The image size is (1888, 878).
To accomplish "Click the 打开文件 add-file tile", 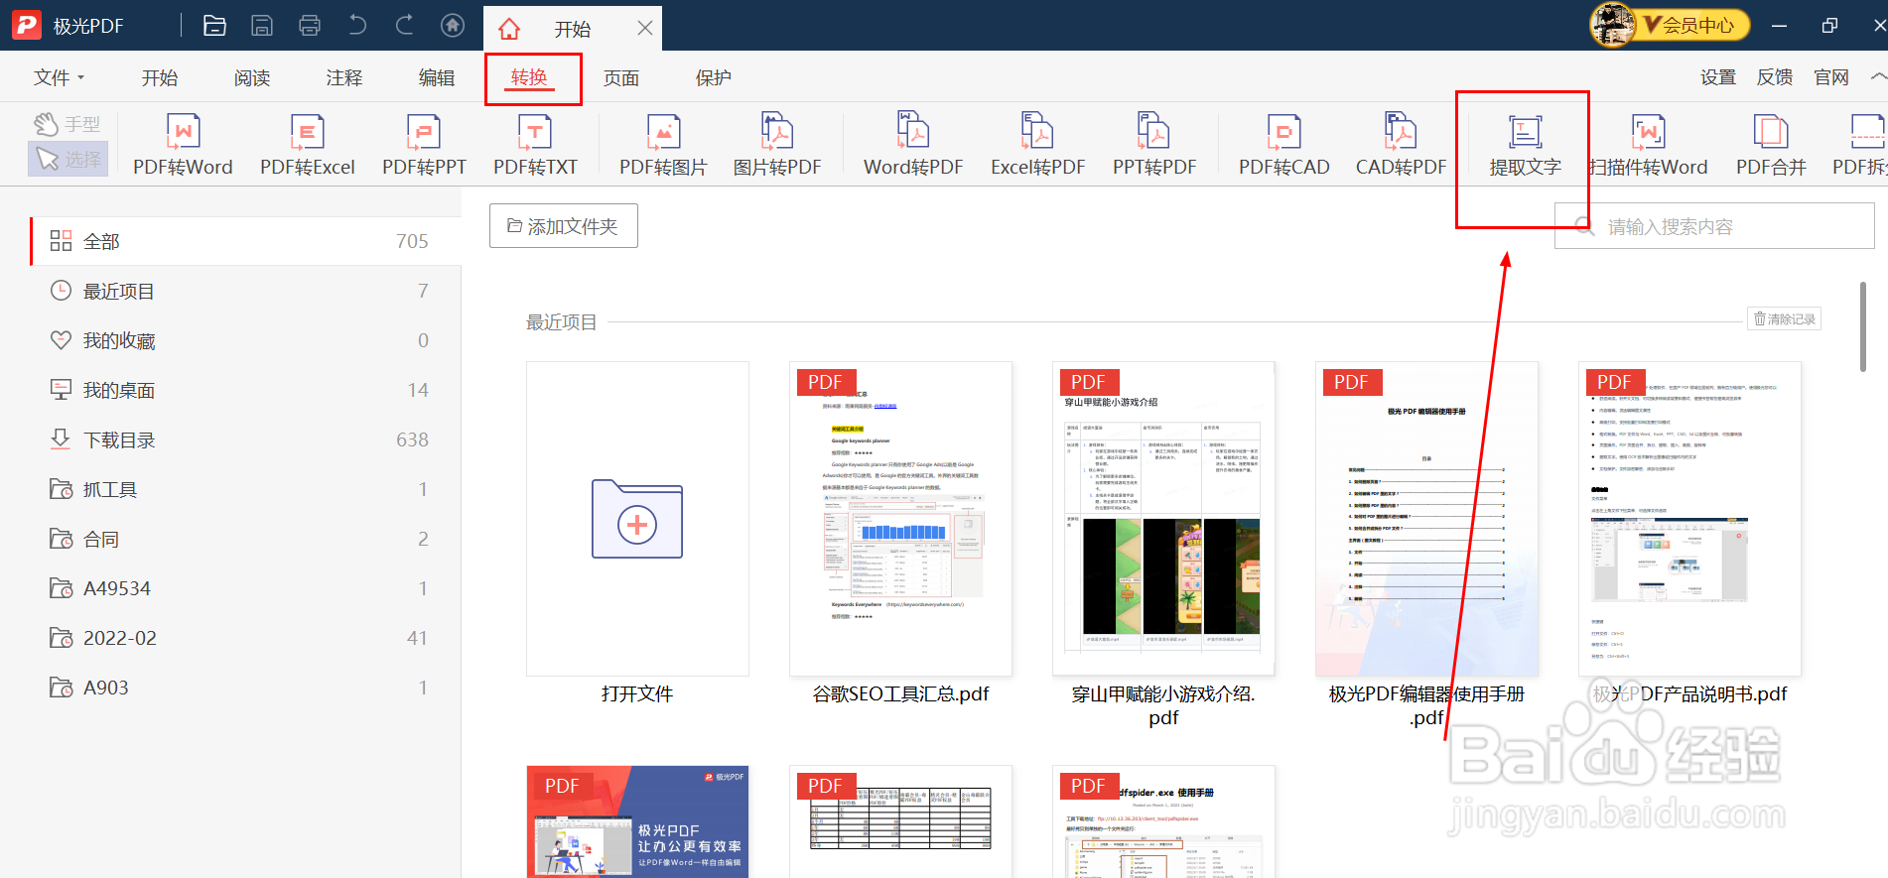I will 637,519.
